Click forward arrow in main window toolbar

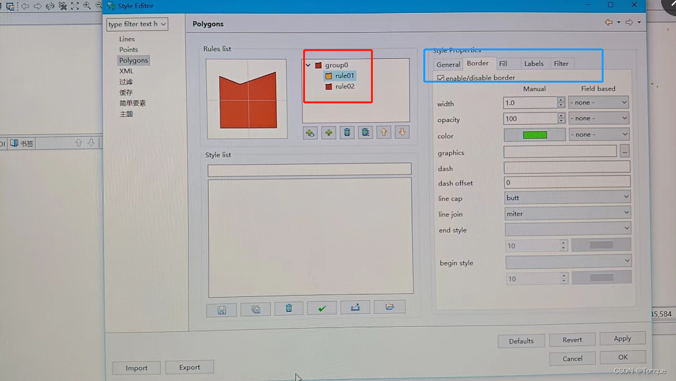(37, 6)
